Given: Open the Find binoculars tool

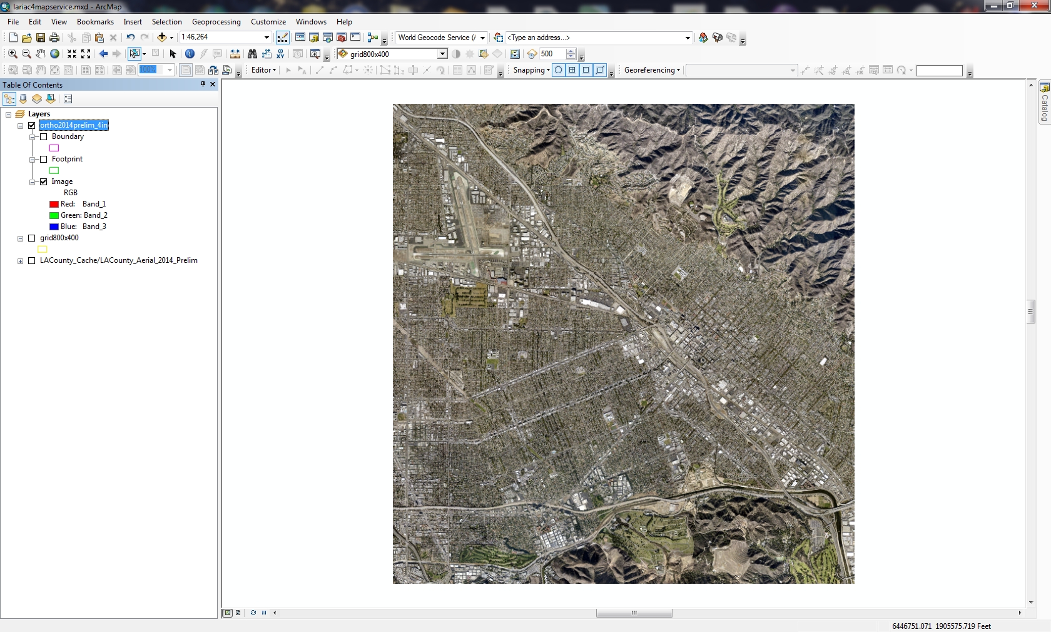Looking at the screenshot, I should click(x=252, y=54).
